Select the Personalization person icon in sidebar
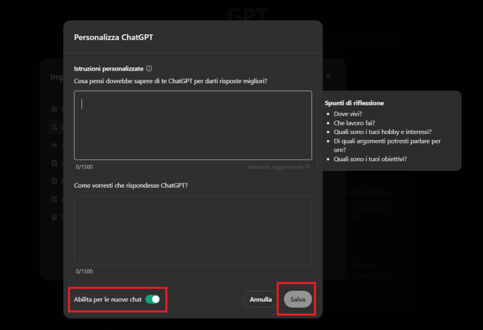Image resolution: width=483 pixels, height=330 pixels. 54,127
